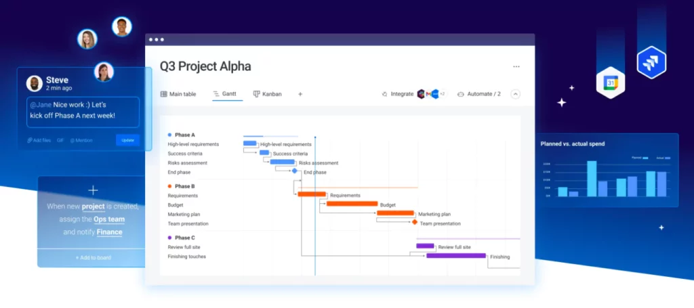Click the Ops team link
694x308 pixels.
coord(108,219)
